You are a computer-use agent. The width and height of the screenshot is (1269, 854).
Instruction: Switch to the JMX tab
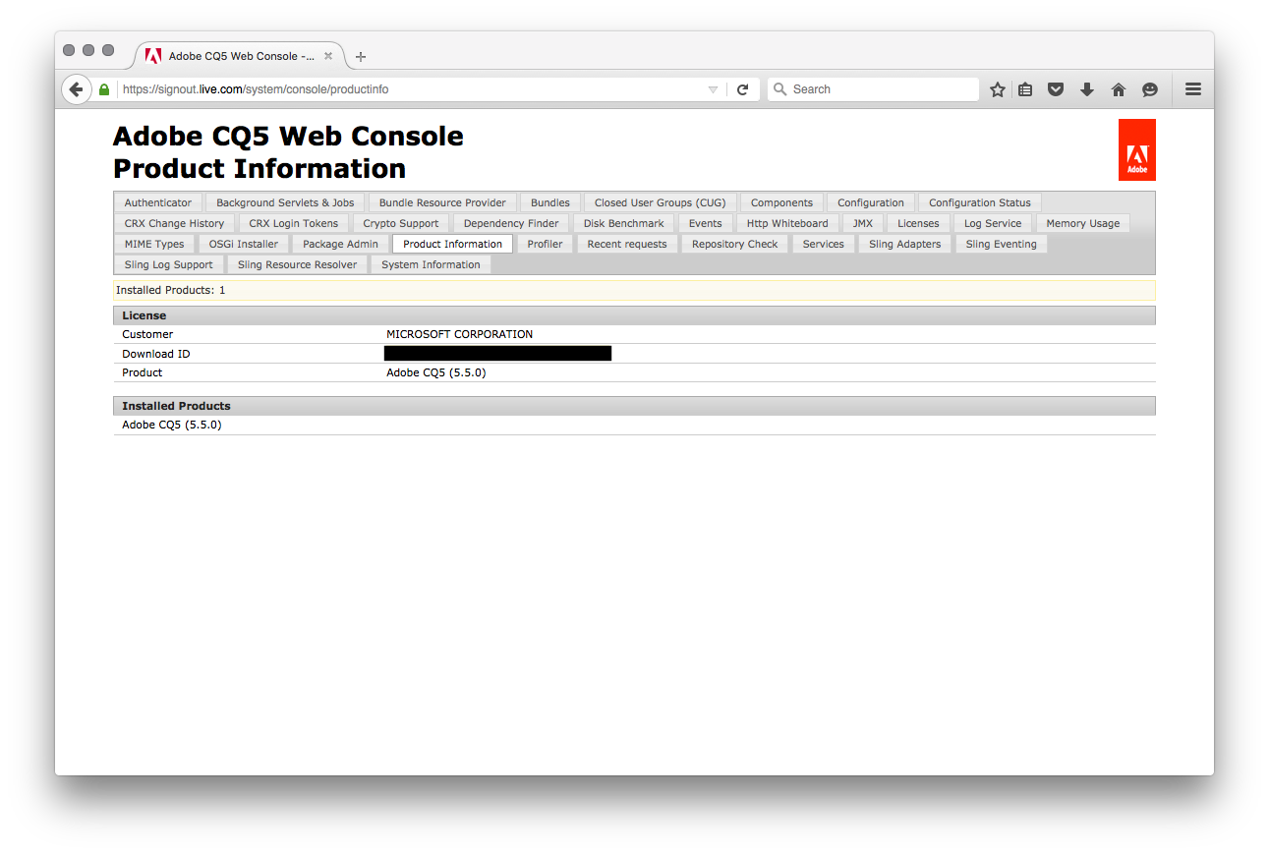863,223
